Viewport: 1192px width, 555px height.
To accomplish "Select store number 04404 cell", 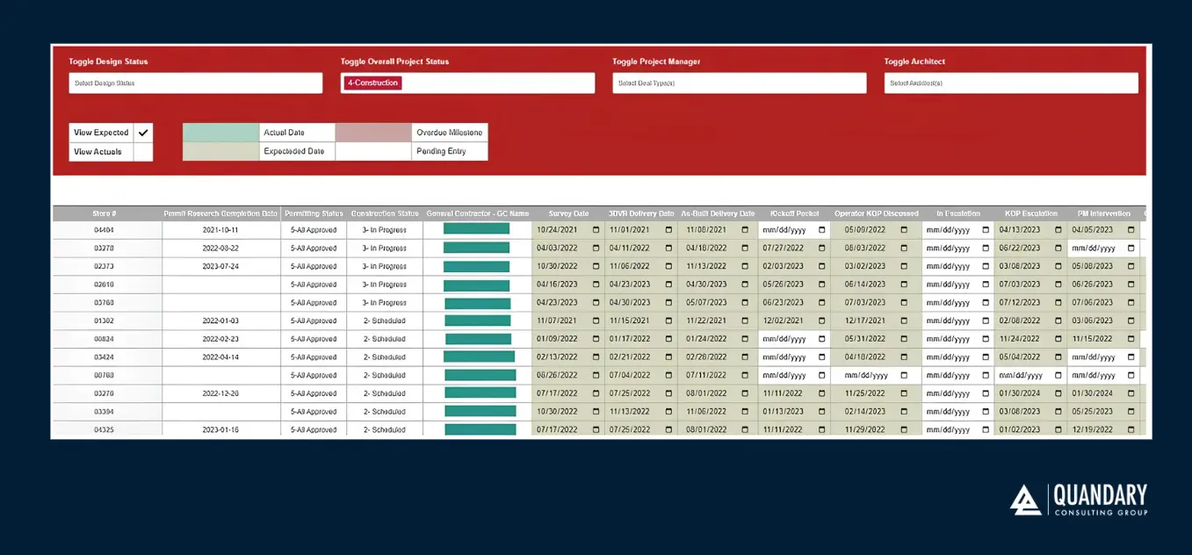I will pos(106,230).
